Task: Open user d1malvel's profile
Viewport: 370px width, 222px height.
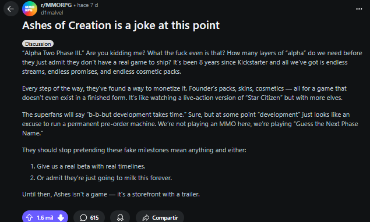Action: click(x=52, y=13)
